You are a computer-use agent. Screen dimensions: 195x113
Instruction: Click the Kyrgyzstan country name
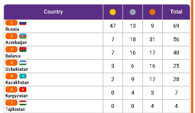point(17,96)
